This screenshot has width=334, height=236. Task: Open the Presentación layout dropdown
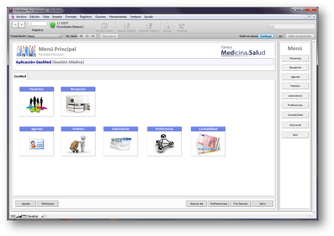click(x=45, y=36)
